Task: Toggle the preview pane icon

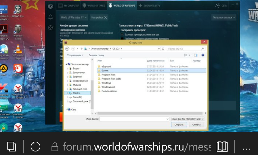Action: point(196,55)
